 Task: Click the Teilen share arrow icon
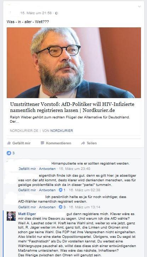coord(83,143)
